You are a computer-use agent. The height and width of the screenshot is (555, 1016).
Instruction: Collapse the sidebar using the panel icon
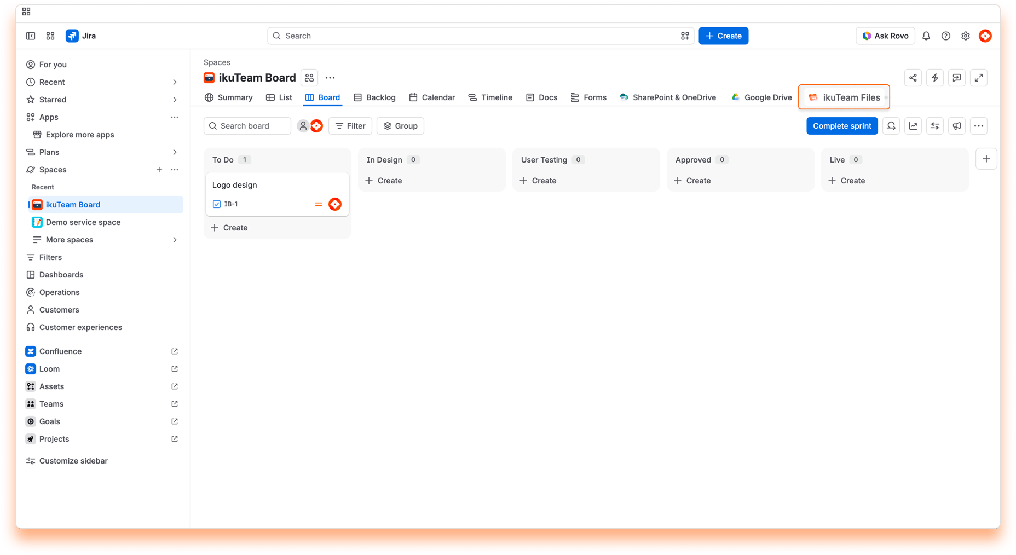click(x=31, y=36)
